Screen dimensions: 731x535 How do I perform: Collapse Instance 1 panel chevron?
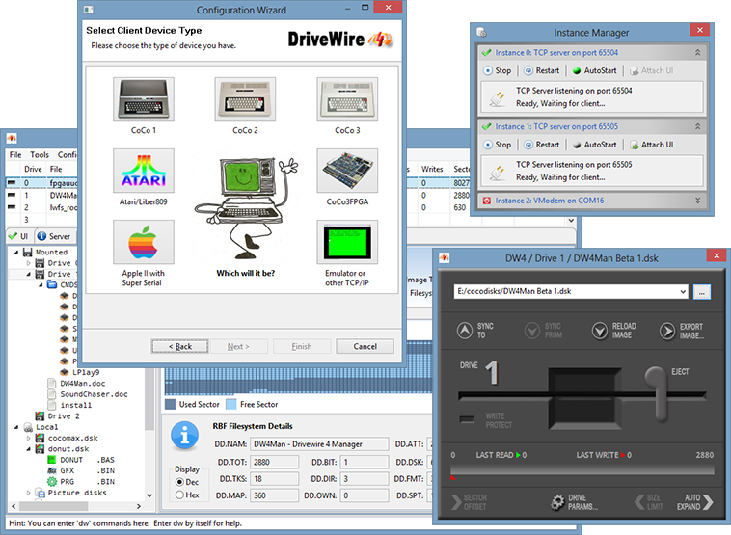coord(698,126)
